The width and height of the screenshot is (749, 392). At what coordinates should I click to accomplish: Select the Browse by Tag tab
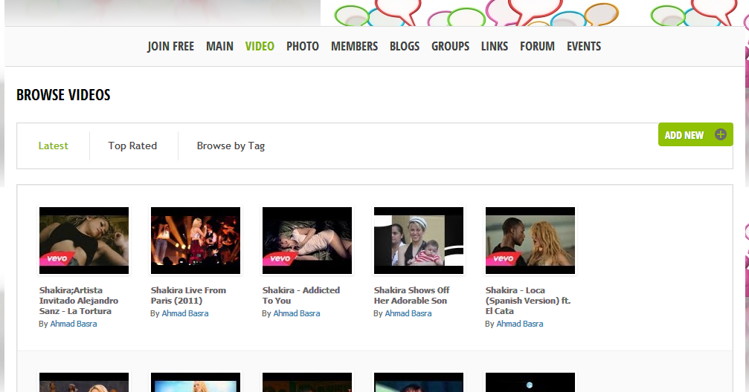(231, 146)
